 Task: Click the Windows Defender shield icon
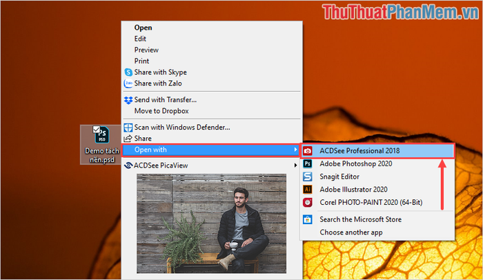click(x=128, y=127)
